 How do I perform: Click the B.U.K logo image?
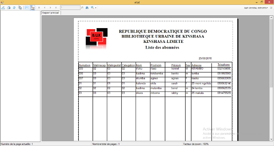pos(97,39)
